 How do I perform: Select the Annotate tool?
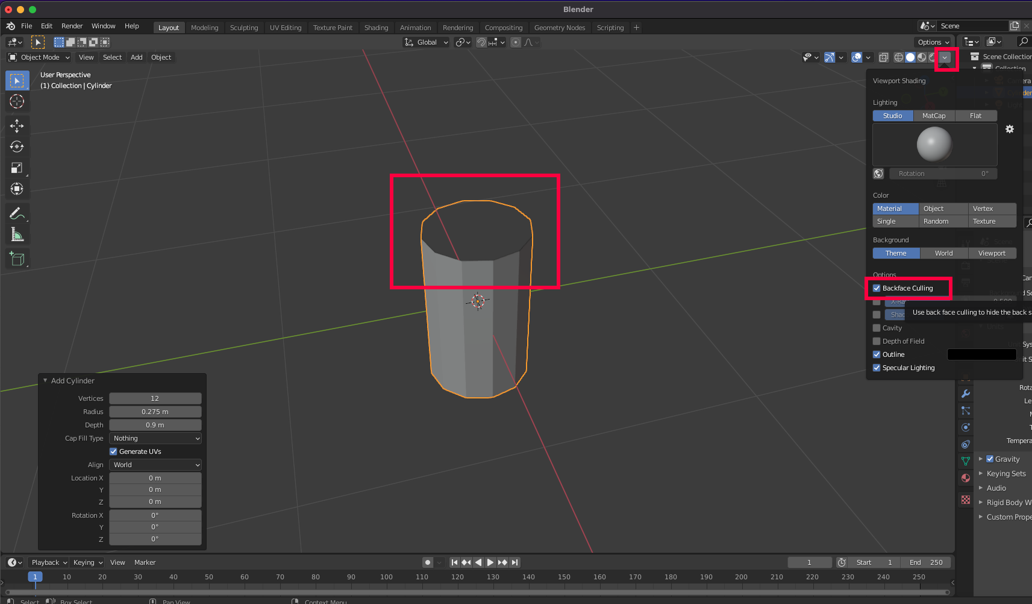pos(17,213)
